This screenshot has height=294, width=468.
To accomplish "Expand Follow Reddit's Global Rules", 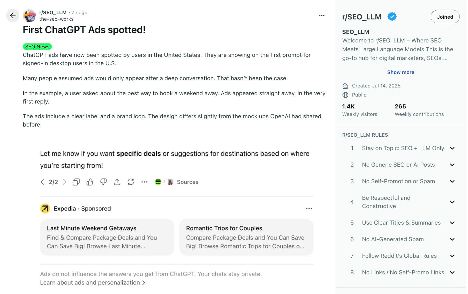I will tap(452, 256).
